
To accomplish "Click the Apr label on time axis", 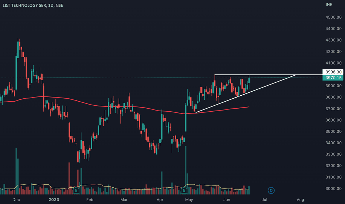I will coord(160,200).
